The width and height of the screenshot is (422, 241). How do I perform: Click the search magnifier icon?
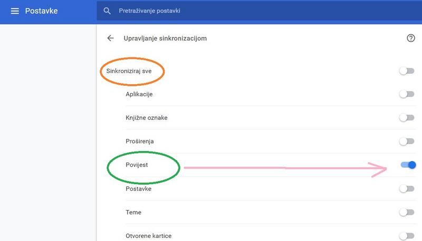(x=107, y=11)
